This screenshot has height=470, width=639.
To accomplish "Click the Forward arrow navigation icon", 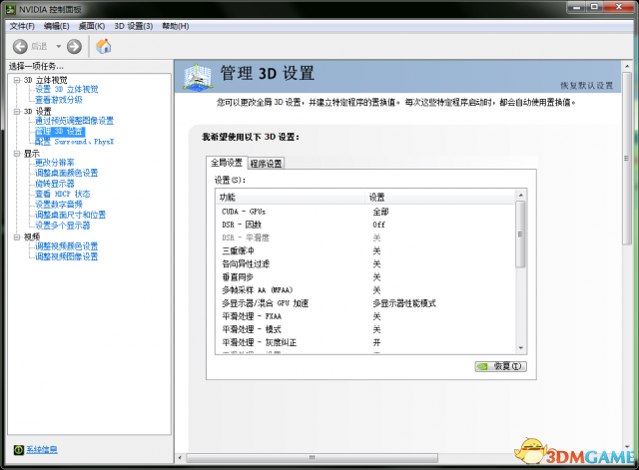I will pos(74,46).
